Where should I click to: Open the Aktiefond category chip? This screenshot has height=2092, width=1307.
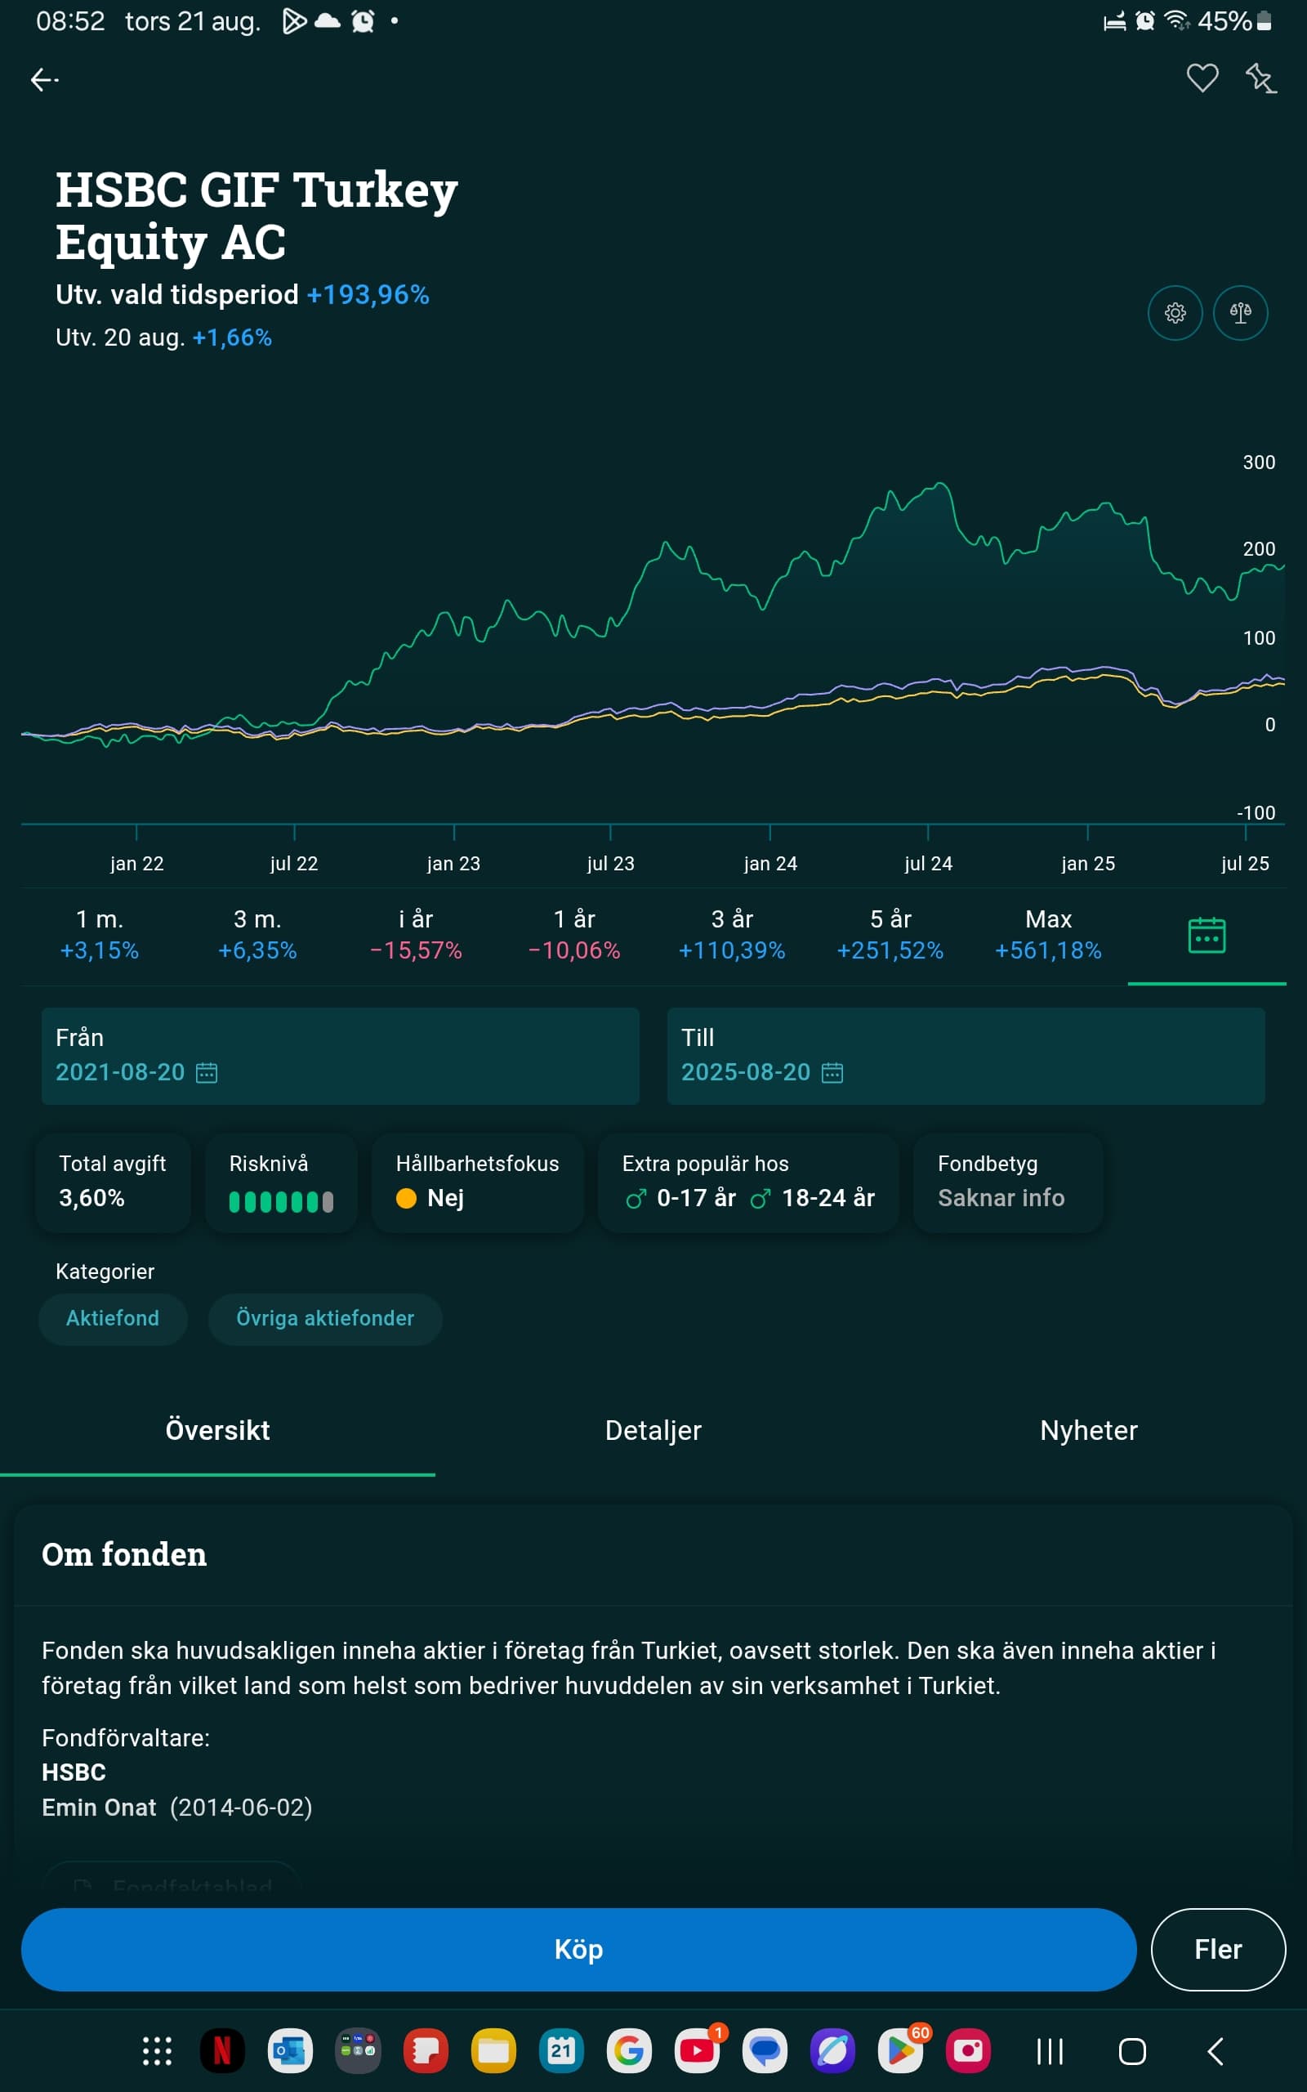[113, 1318]
